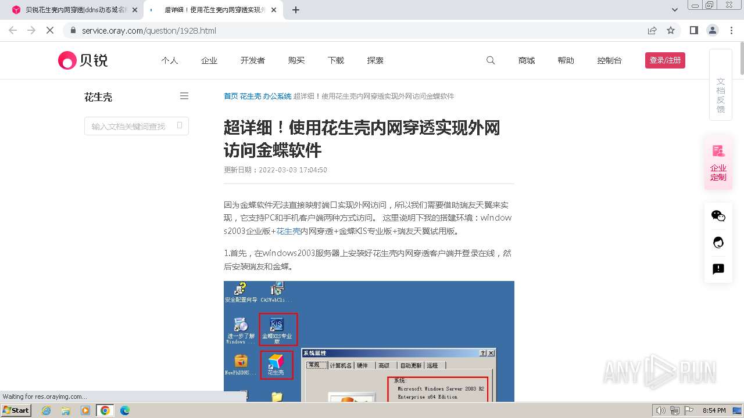The height and width of the screenshot is (418, 744).
Task: Click the 办公系统 breadcrumb link
Action: point(277,96)
